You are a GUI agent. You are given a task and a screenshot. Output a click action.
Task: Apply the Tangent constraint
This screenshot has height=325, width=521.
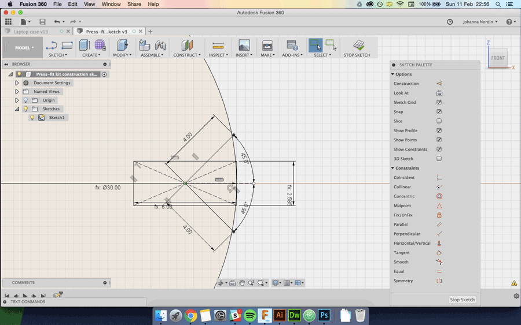[x=439, y=253]
